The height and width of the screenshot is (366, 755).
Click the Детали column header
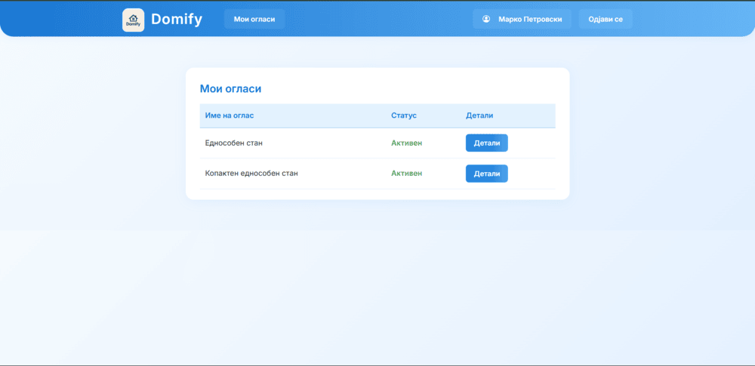(479, 115)
